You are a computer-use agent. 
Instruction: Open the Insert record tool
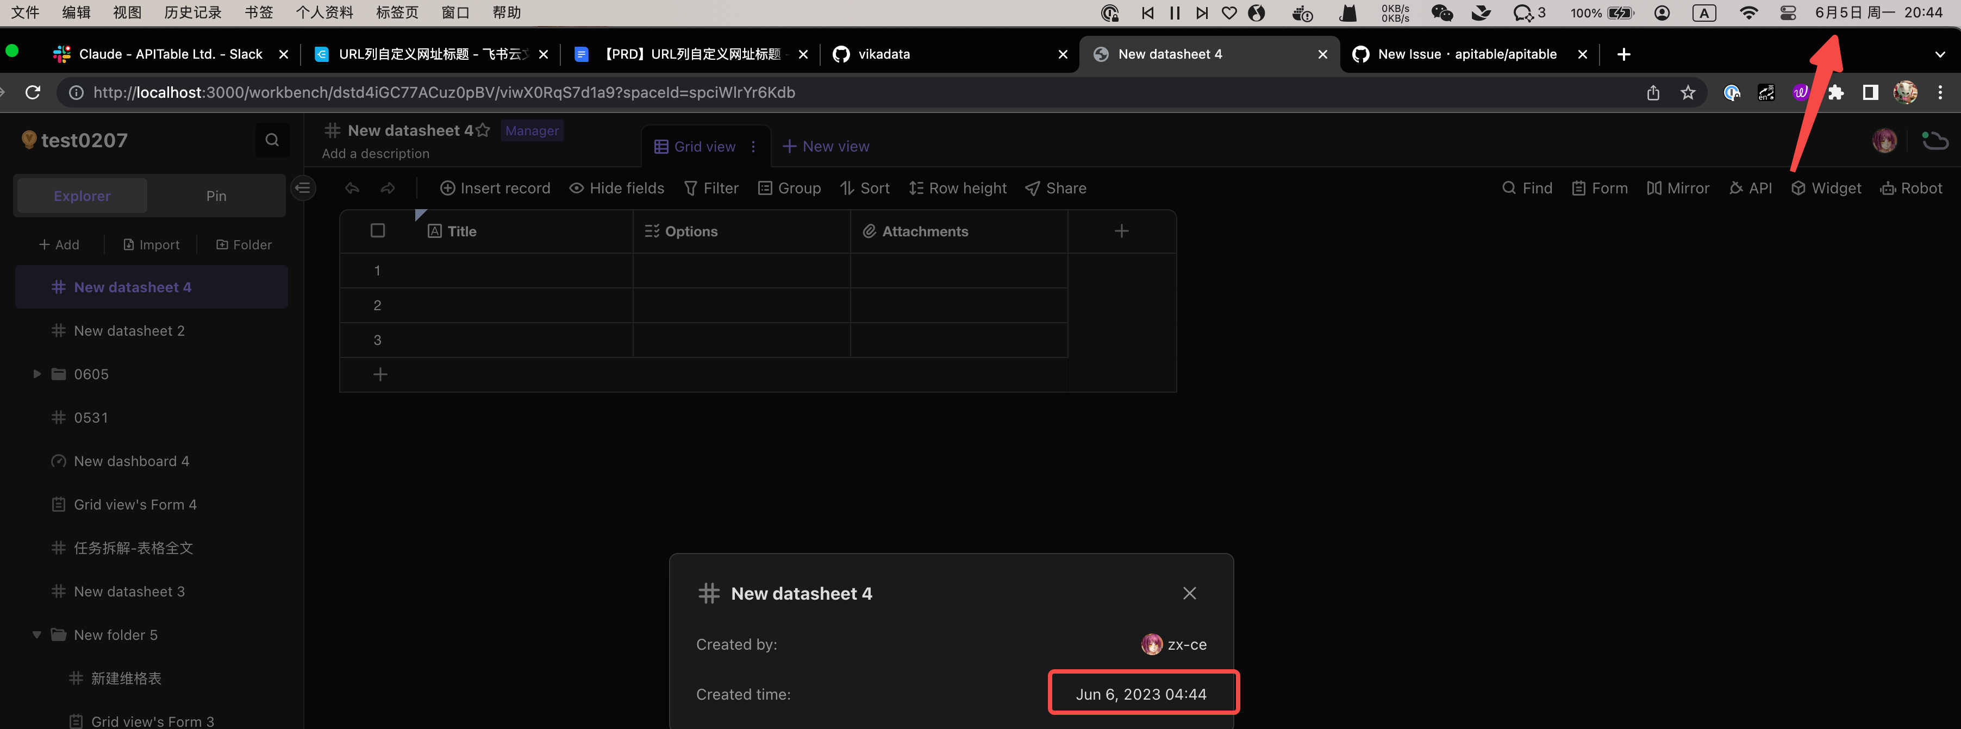(x=496, y=188)
